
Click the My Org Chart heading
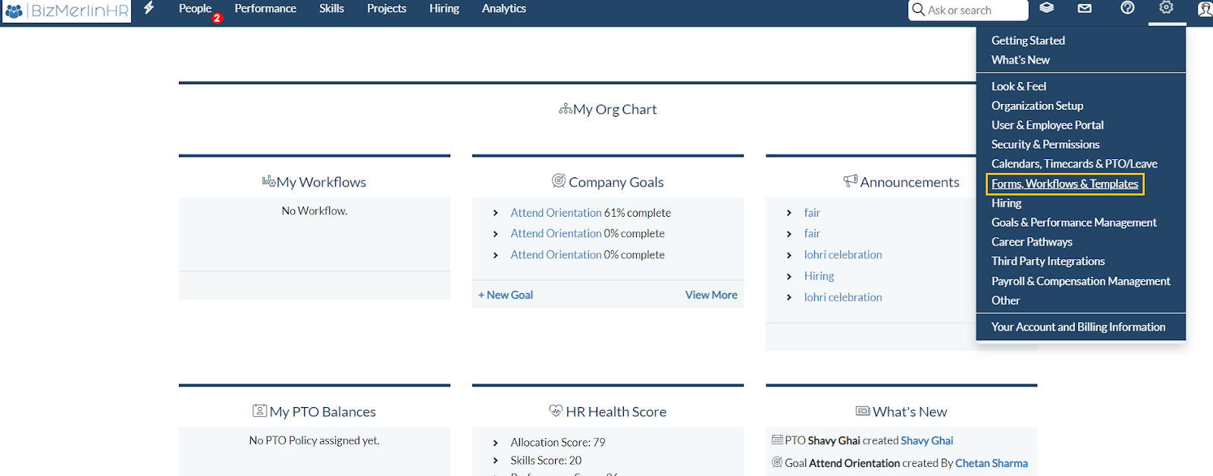coord(615,109)
